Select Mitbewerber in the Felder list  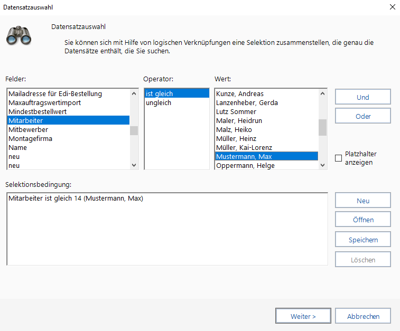(27, 129)
